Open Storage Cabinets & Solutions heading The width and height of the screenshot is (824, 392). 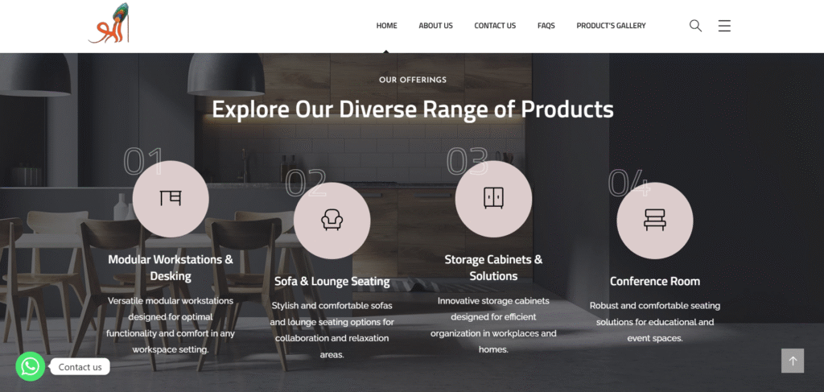(x=493, y=267)
